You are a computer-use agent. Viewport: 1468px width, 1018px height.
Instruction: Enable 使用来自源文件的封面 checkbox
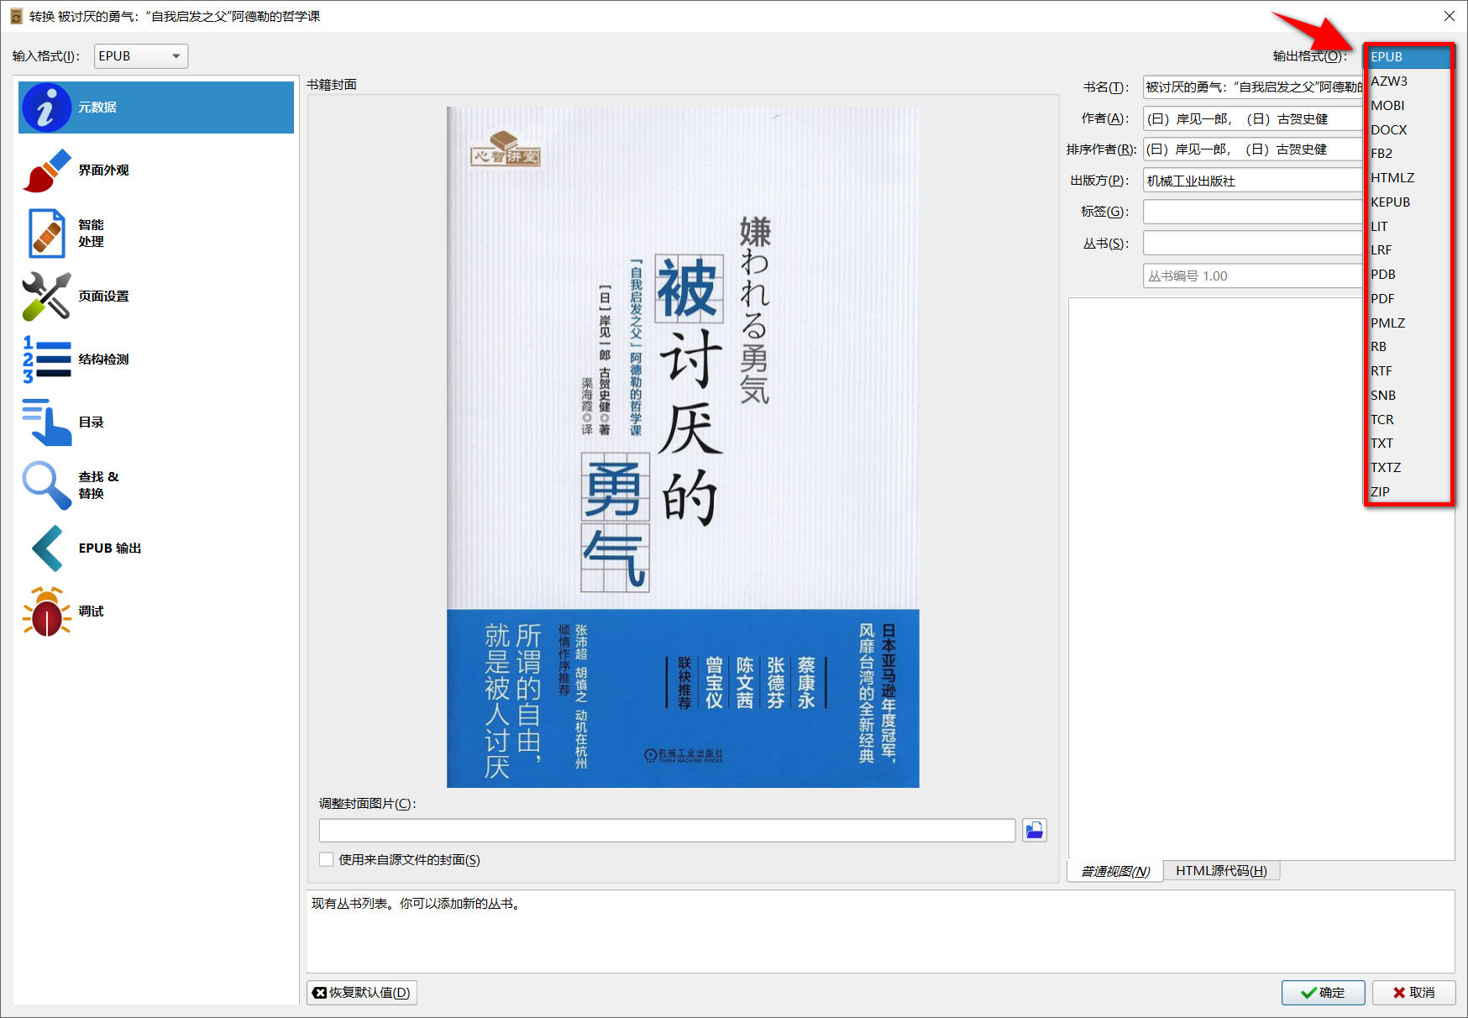[327, 858]
